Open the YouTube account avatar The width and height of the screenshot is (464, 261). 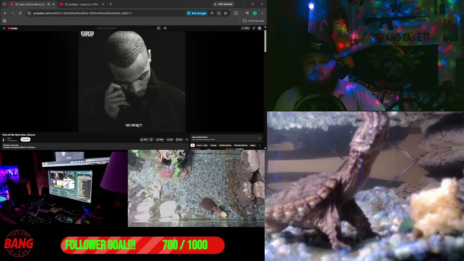pos(260,28)
